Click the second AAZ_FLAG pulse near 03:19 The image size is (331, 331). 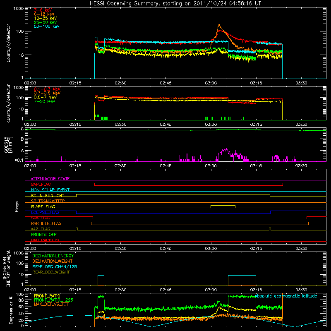(x=270, y=229)
